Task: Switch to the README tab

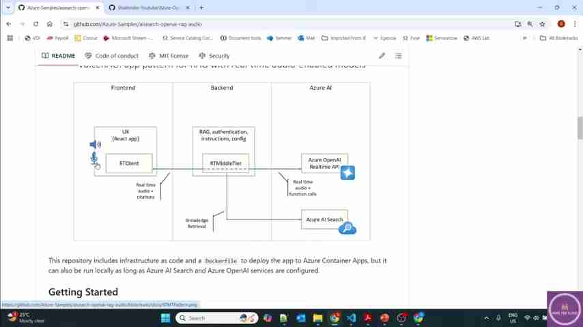Action: click(59, 56)
